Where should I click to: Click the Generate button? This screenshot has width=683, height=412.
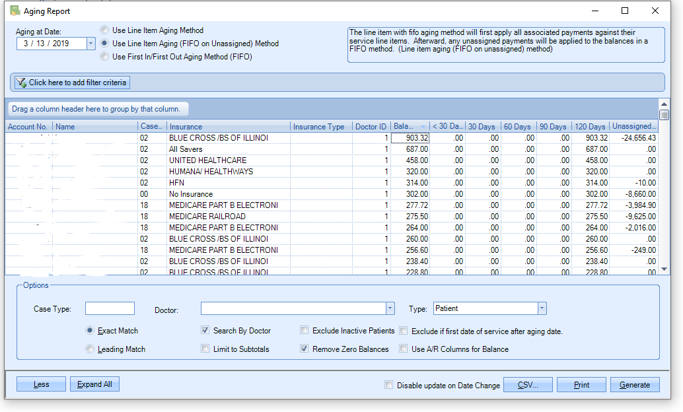click(x=634, y=384)
